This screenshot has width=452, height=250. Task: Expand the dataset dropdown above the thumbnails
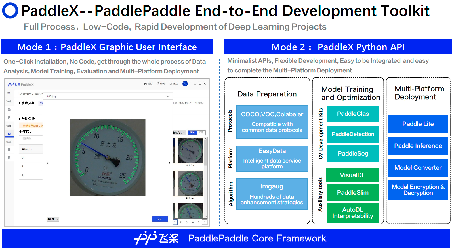tap(180, 133)
